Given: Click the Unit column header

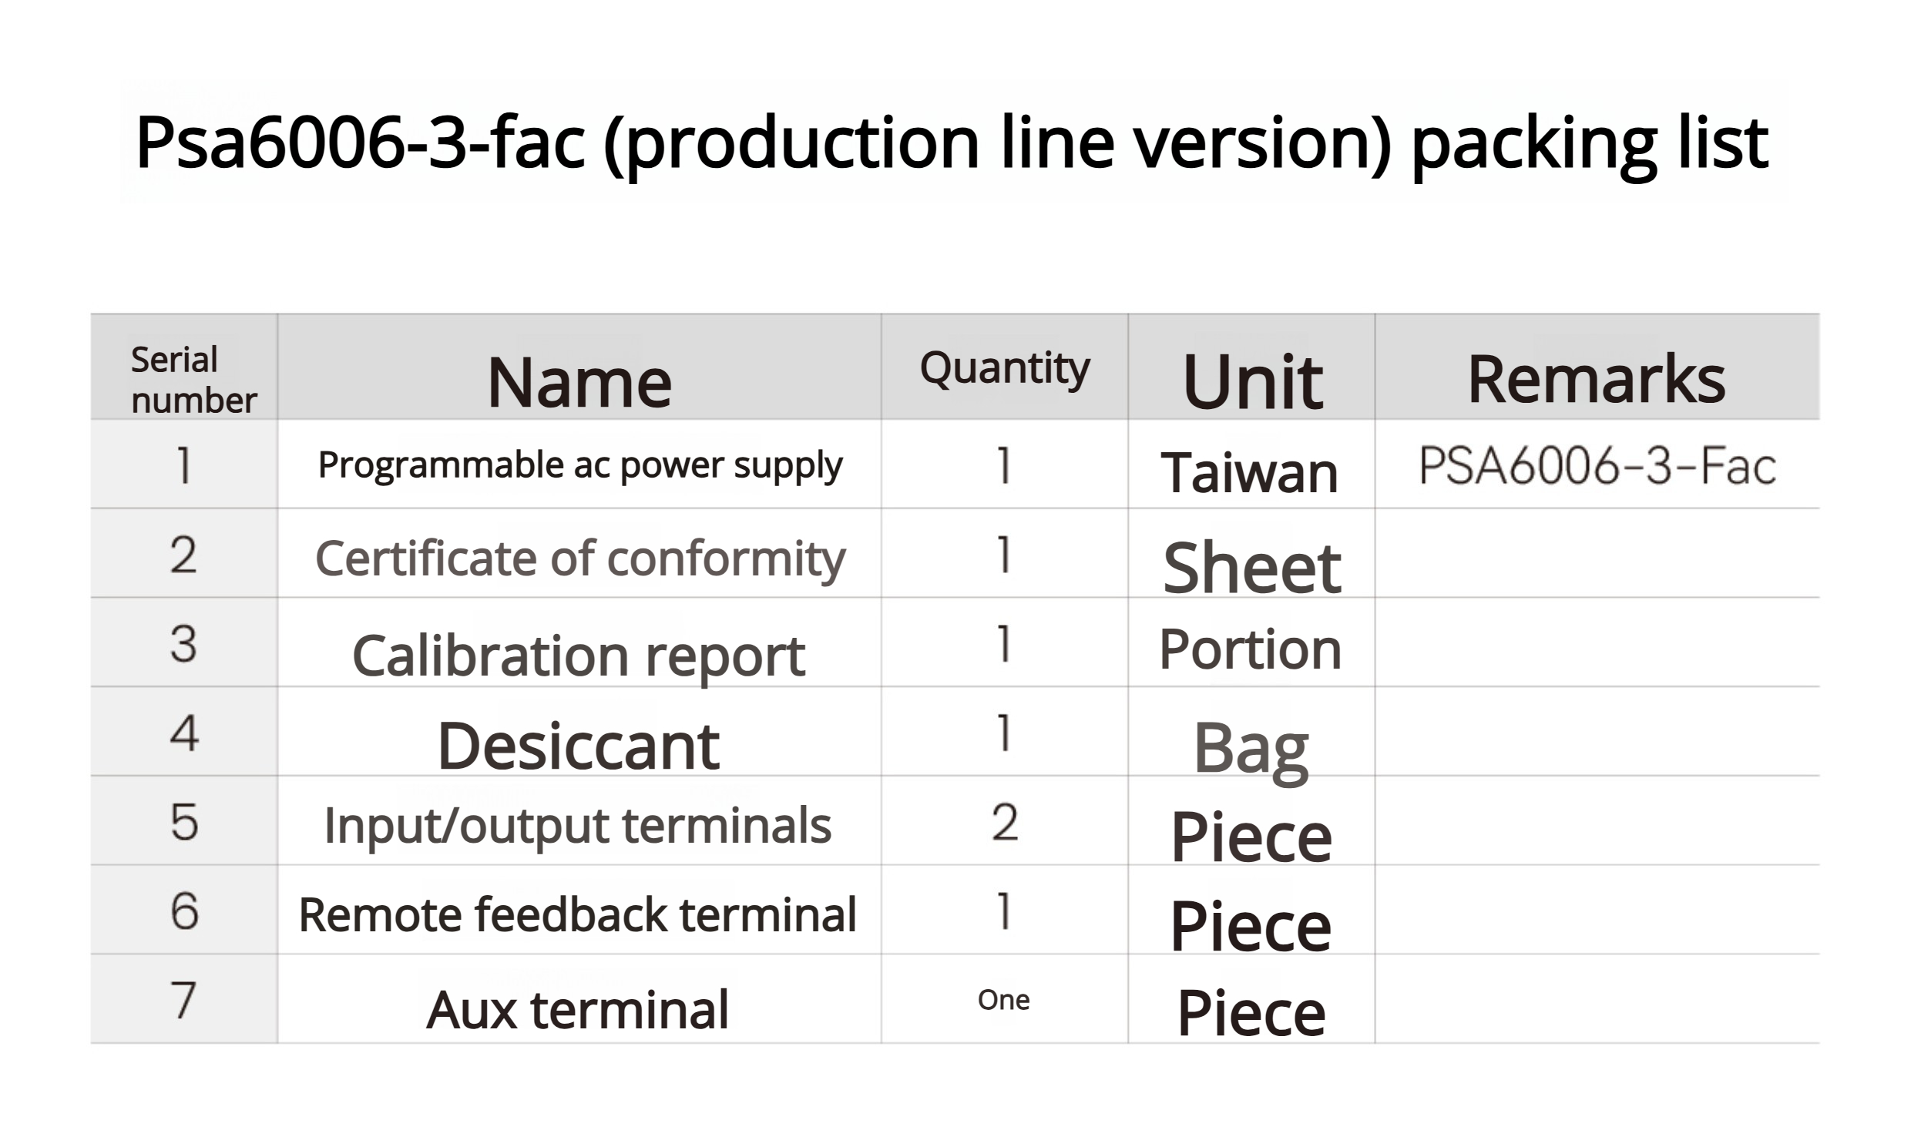Looking at the screenshot, I should tap(1251, 381).
